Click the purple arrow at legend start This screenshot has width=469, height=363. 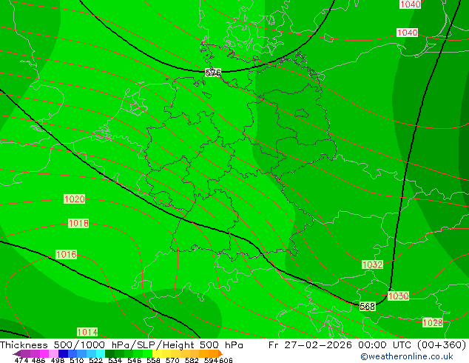[17, 353]
